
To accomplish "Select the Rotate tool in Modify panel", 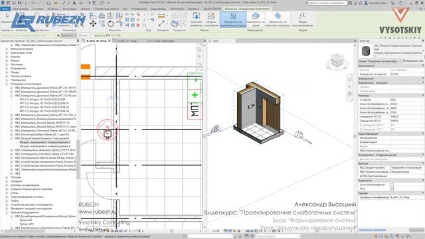I will (111, 24).
